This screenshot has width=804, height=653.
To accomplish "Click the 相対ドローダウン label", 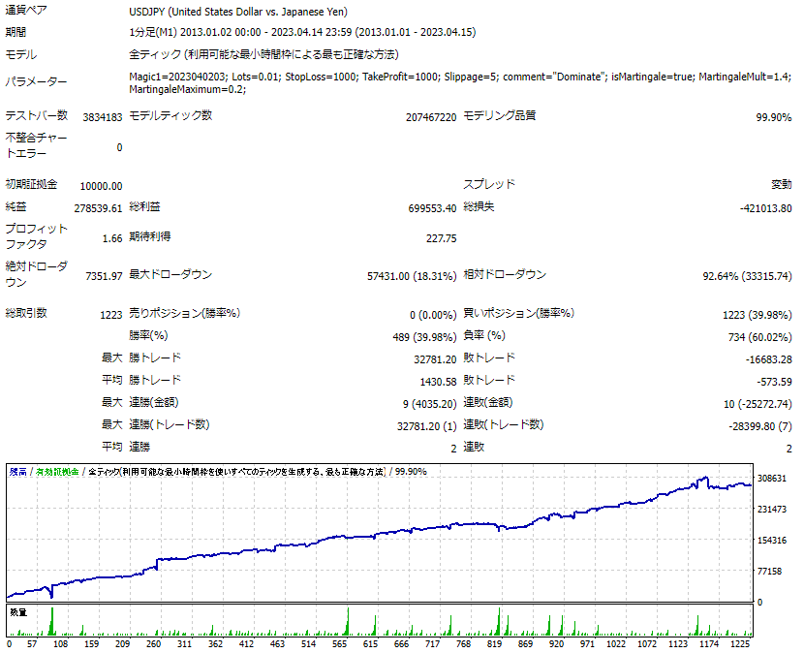I will point(505,274).
